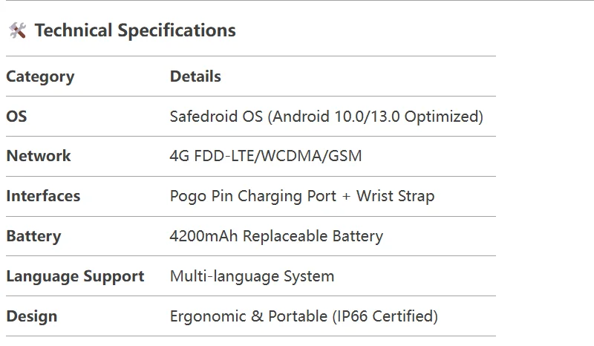
Task: Click the Multi-language System value
Action: click(252, 276)
